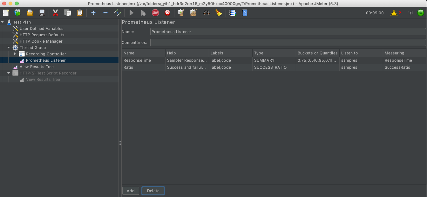Copy the selected element
This screenshot has height=197, width=427.
coord(67,13)
